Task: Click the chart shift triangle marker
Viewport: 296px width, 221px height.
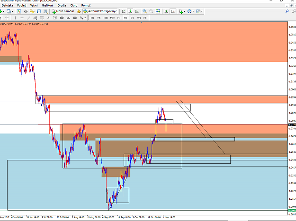Action: (x=142, y=22)
